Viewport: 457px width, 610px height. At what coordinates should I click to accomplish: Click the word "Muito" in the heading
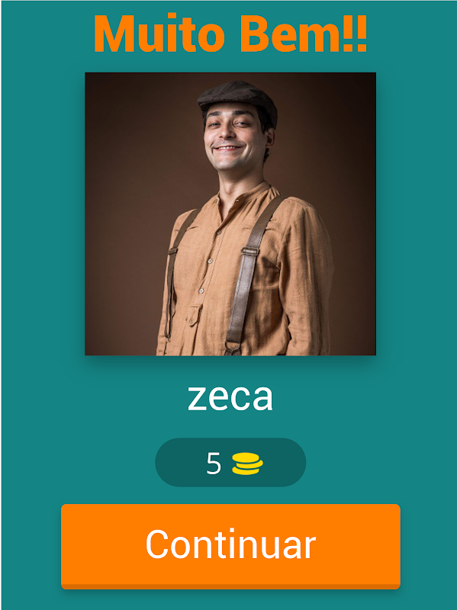tap(159, 34)
